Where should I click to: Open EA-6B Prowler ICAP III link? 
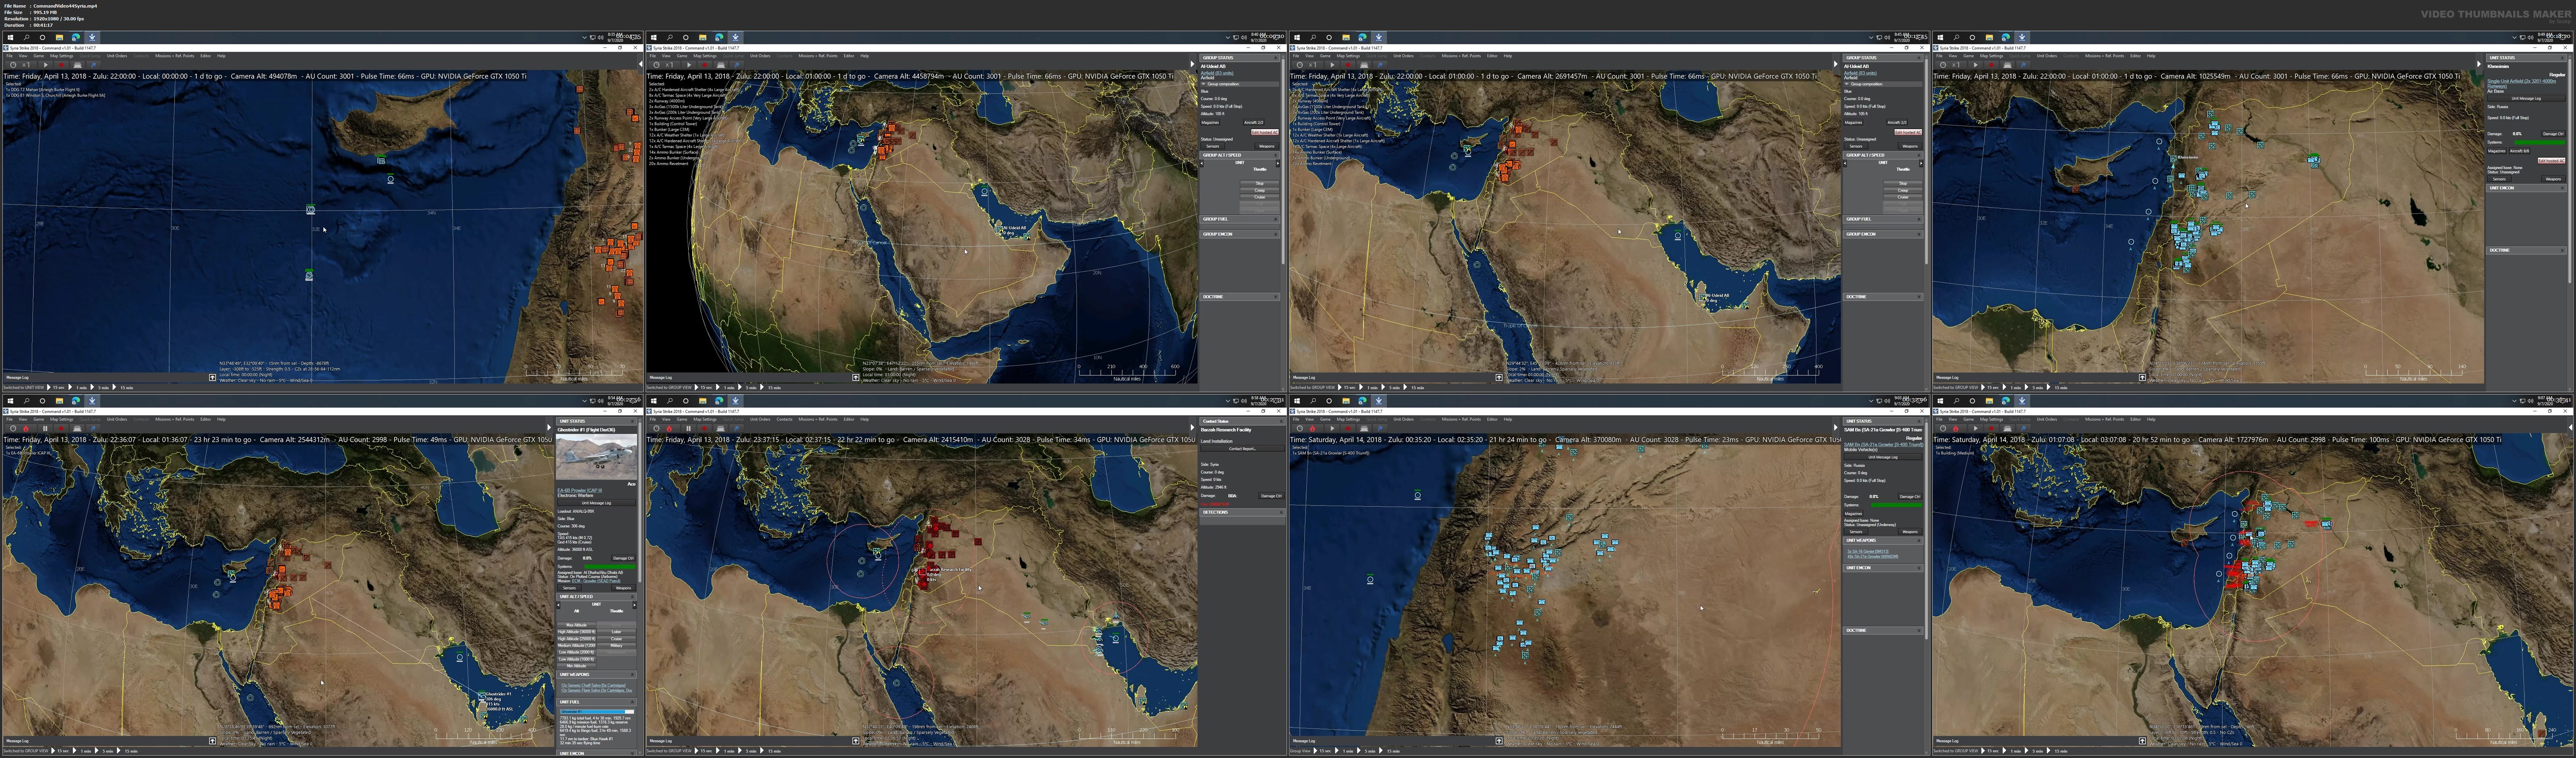[580, 490]
